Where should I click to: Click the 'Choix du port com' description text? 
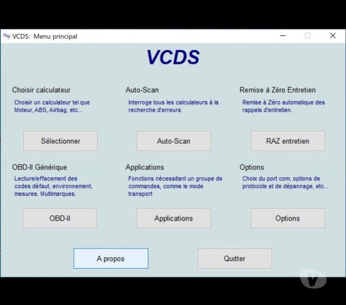point(285,182)
